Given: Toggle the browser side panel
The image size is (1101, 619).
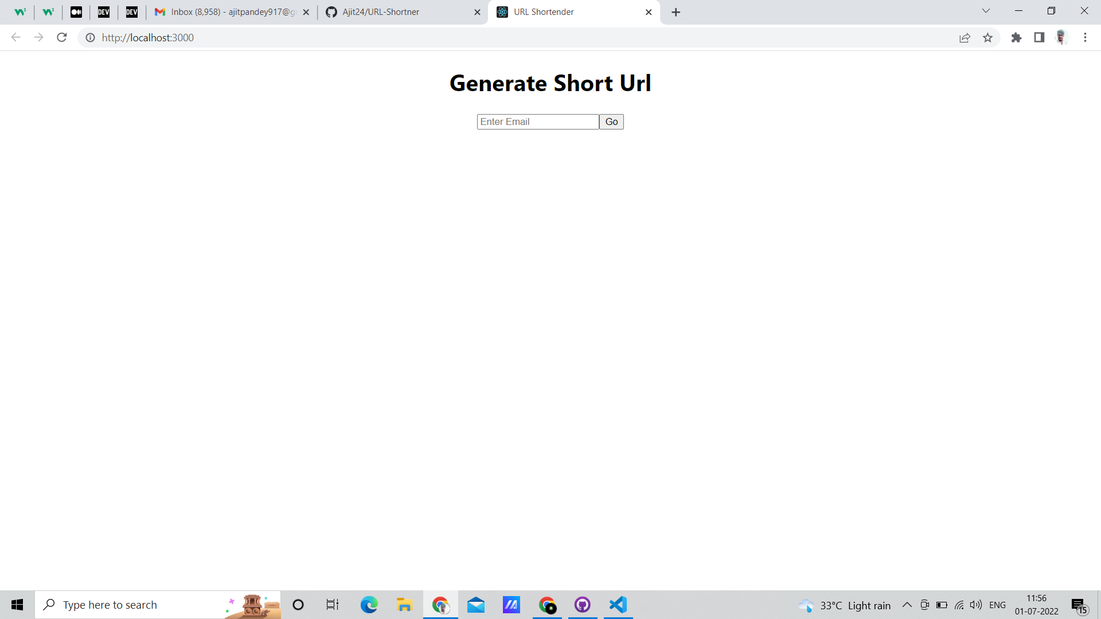Looking at the screenshot, I should [x=1039, y=37].
